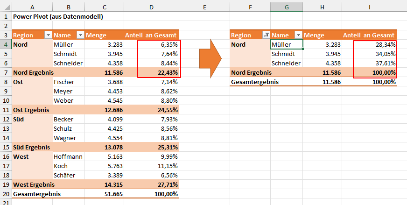Image resolution: width=407 pixels, height=205 pixels.
Task: Select the Anteil an Gesamt header in right pivot
Action: [370, 35]
